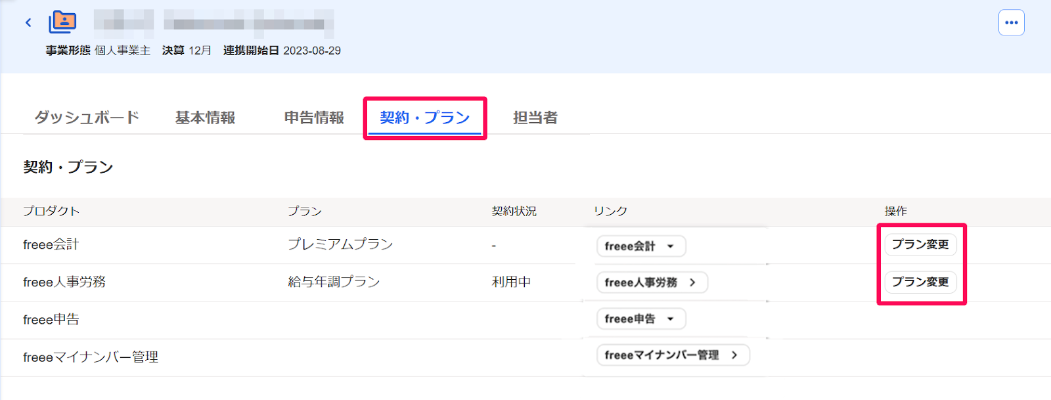This screenshot has height=400, width=1051.
Task: Open the 申告情報 tab
Action: (314, 118)
